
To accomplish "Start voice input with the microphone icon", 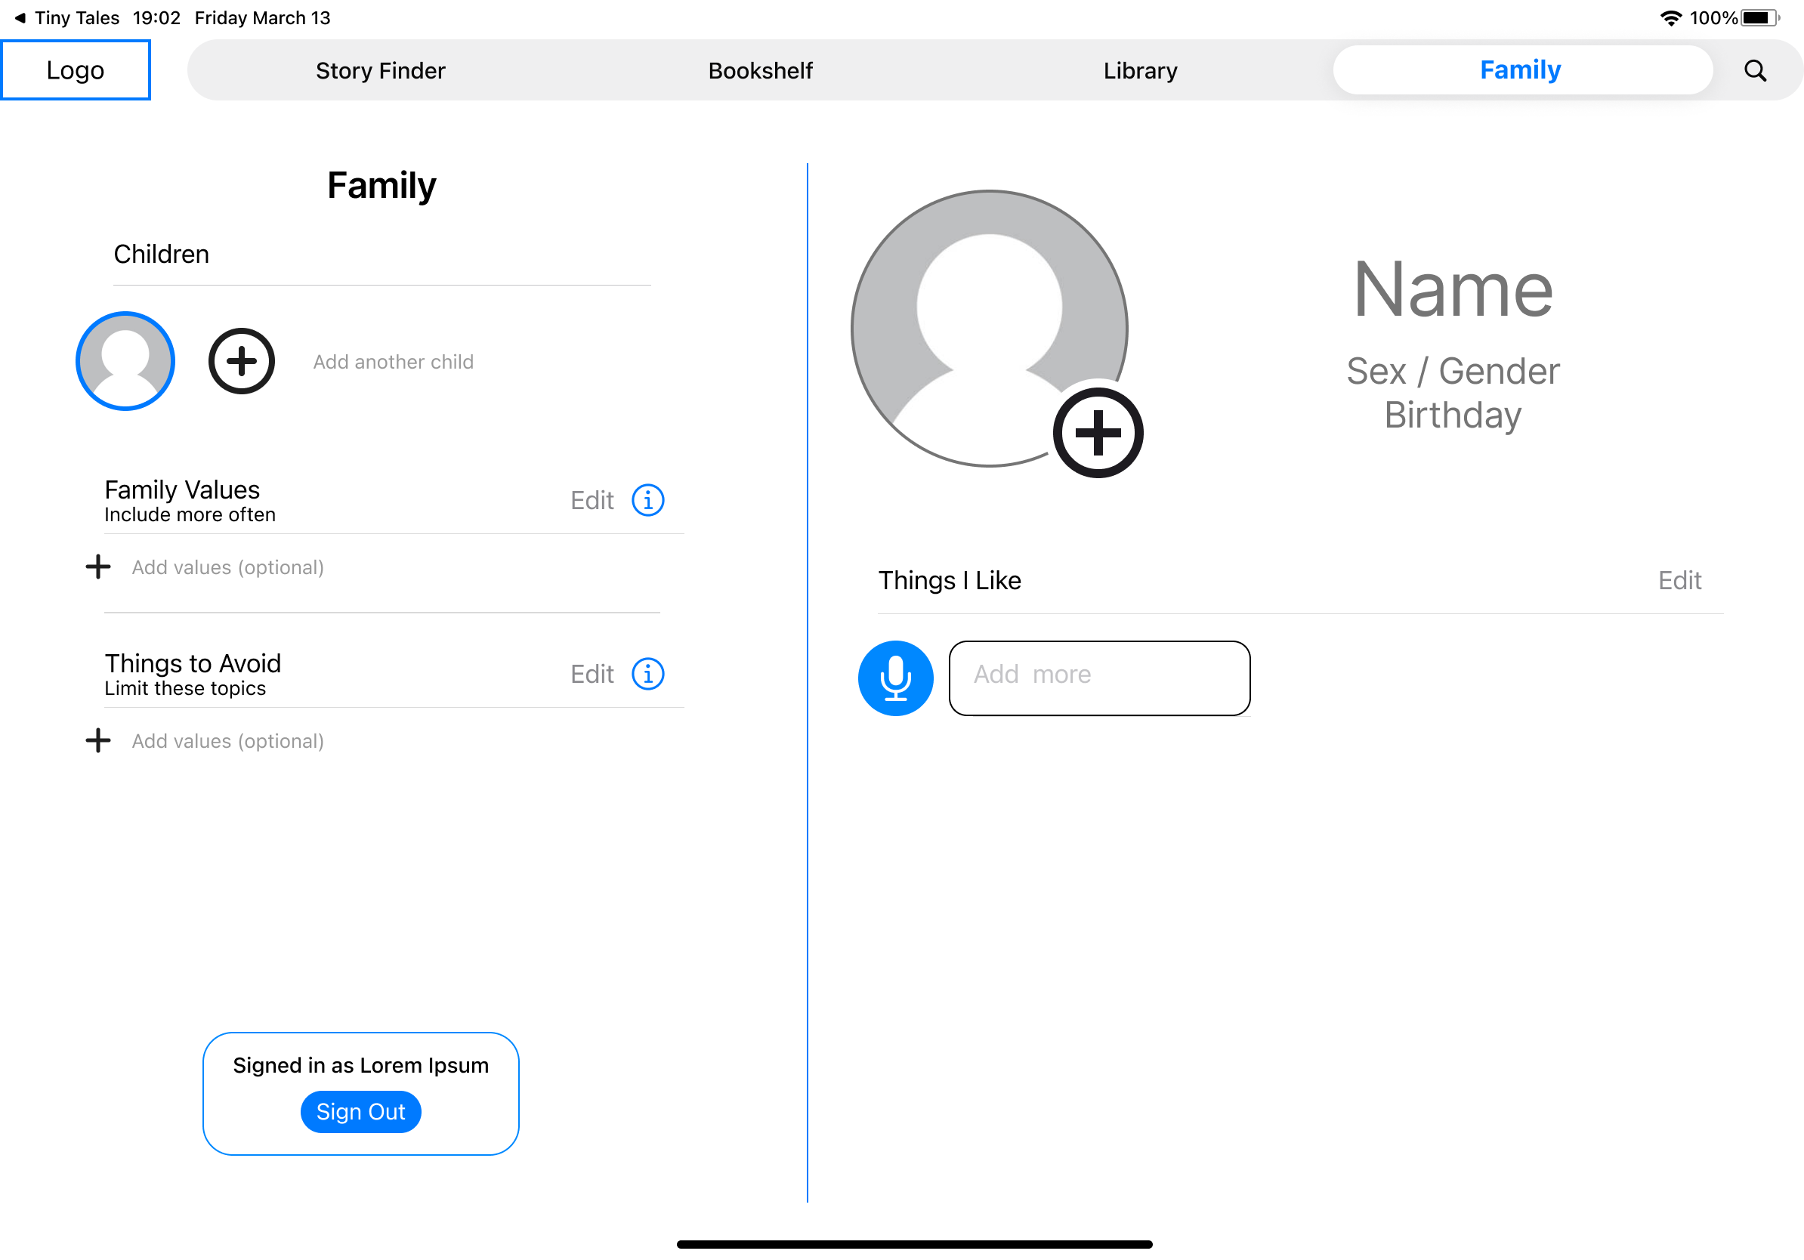I will point(895,677).
